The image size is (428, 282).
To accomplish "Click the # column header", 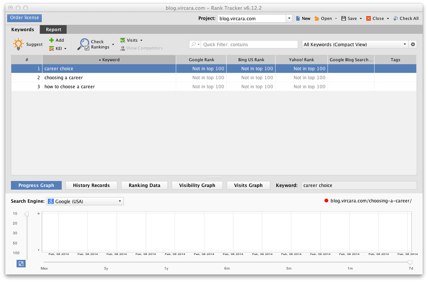I will point(27,60).
